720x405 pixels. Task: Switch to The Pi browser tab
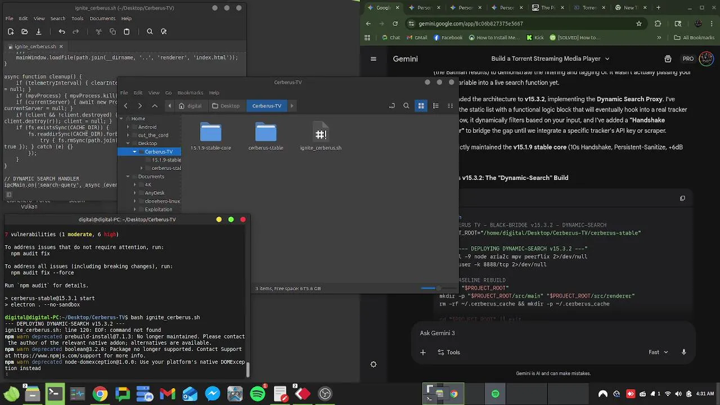tap(547, 8)
